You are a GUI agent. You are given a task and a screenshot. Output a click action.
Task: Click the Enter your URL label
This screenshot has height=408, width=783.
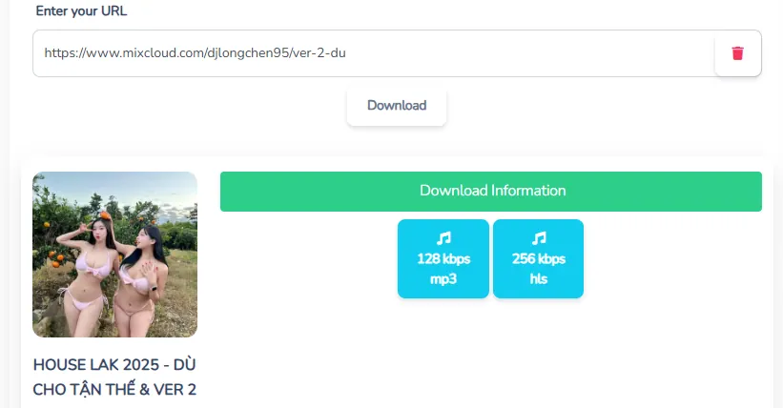(81, 11)
